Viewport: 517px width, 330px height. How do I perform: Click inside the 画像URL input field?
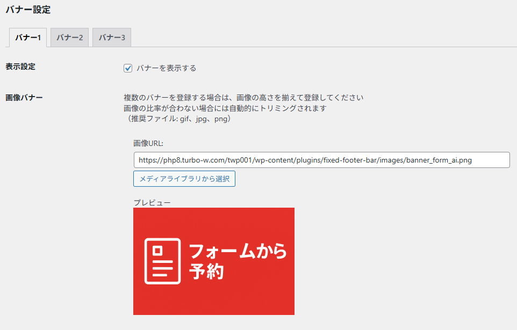tap(321, 159)
